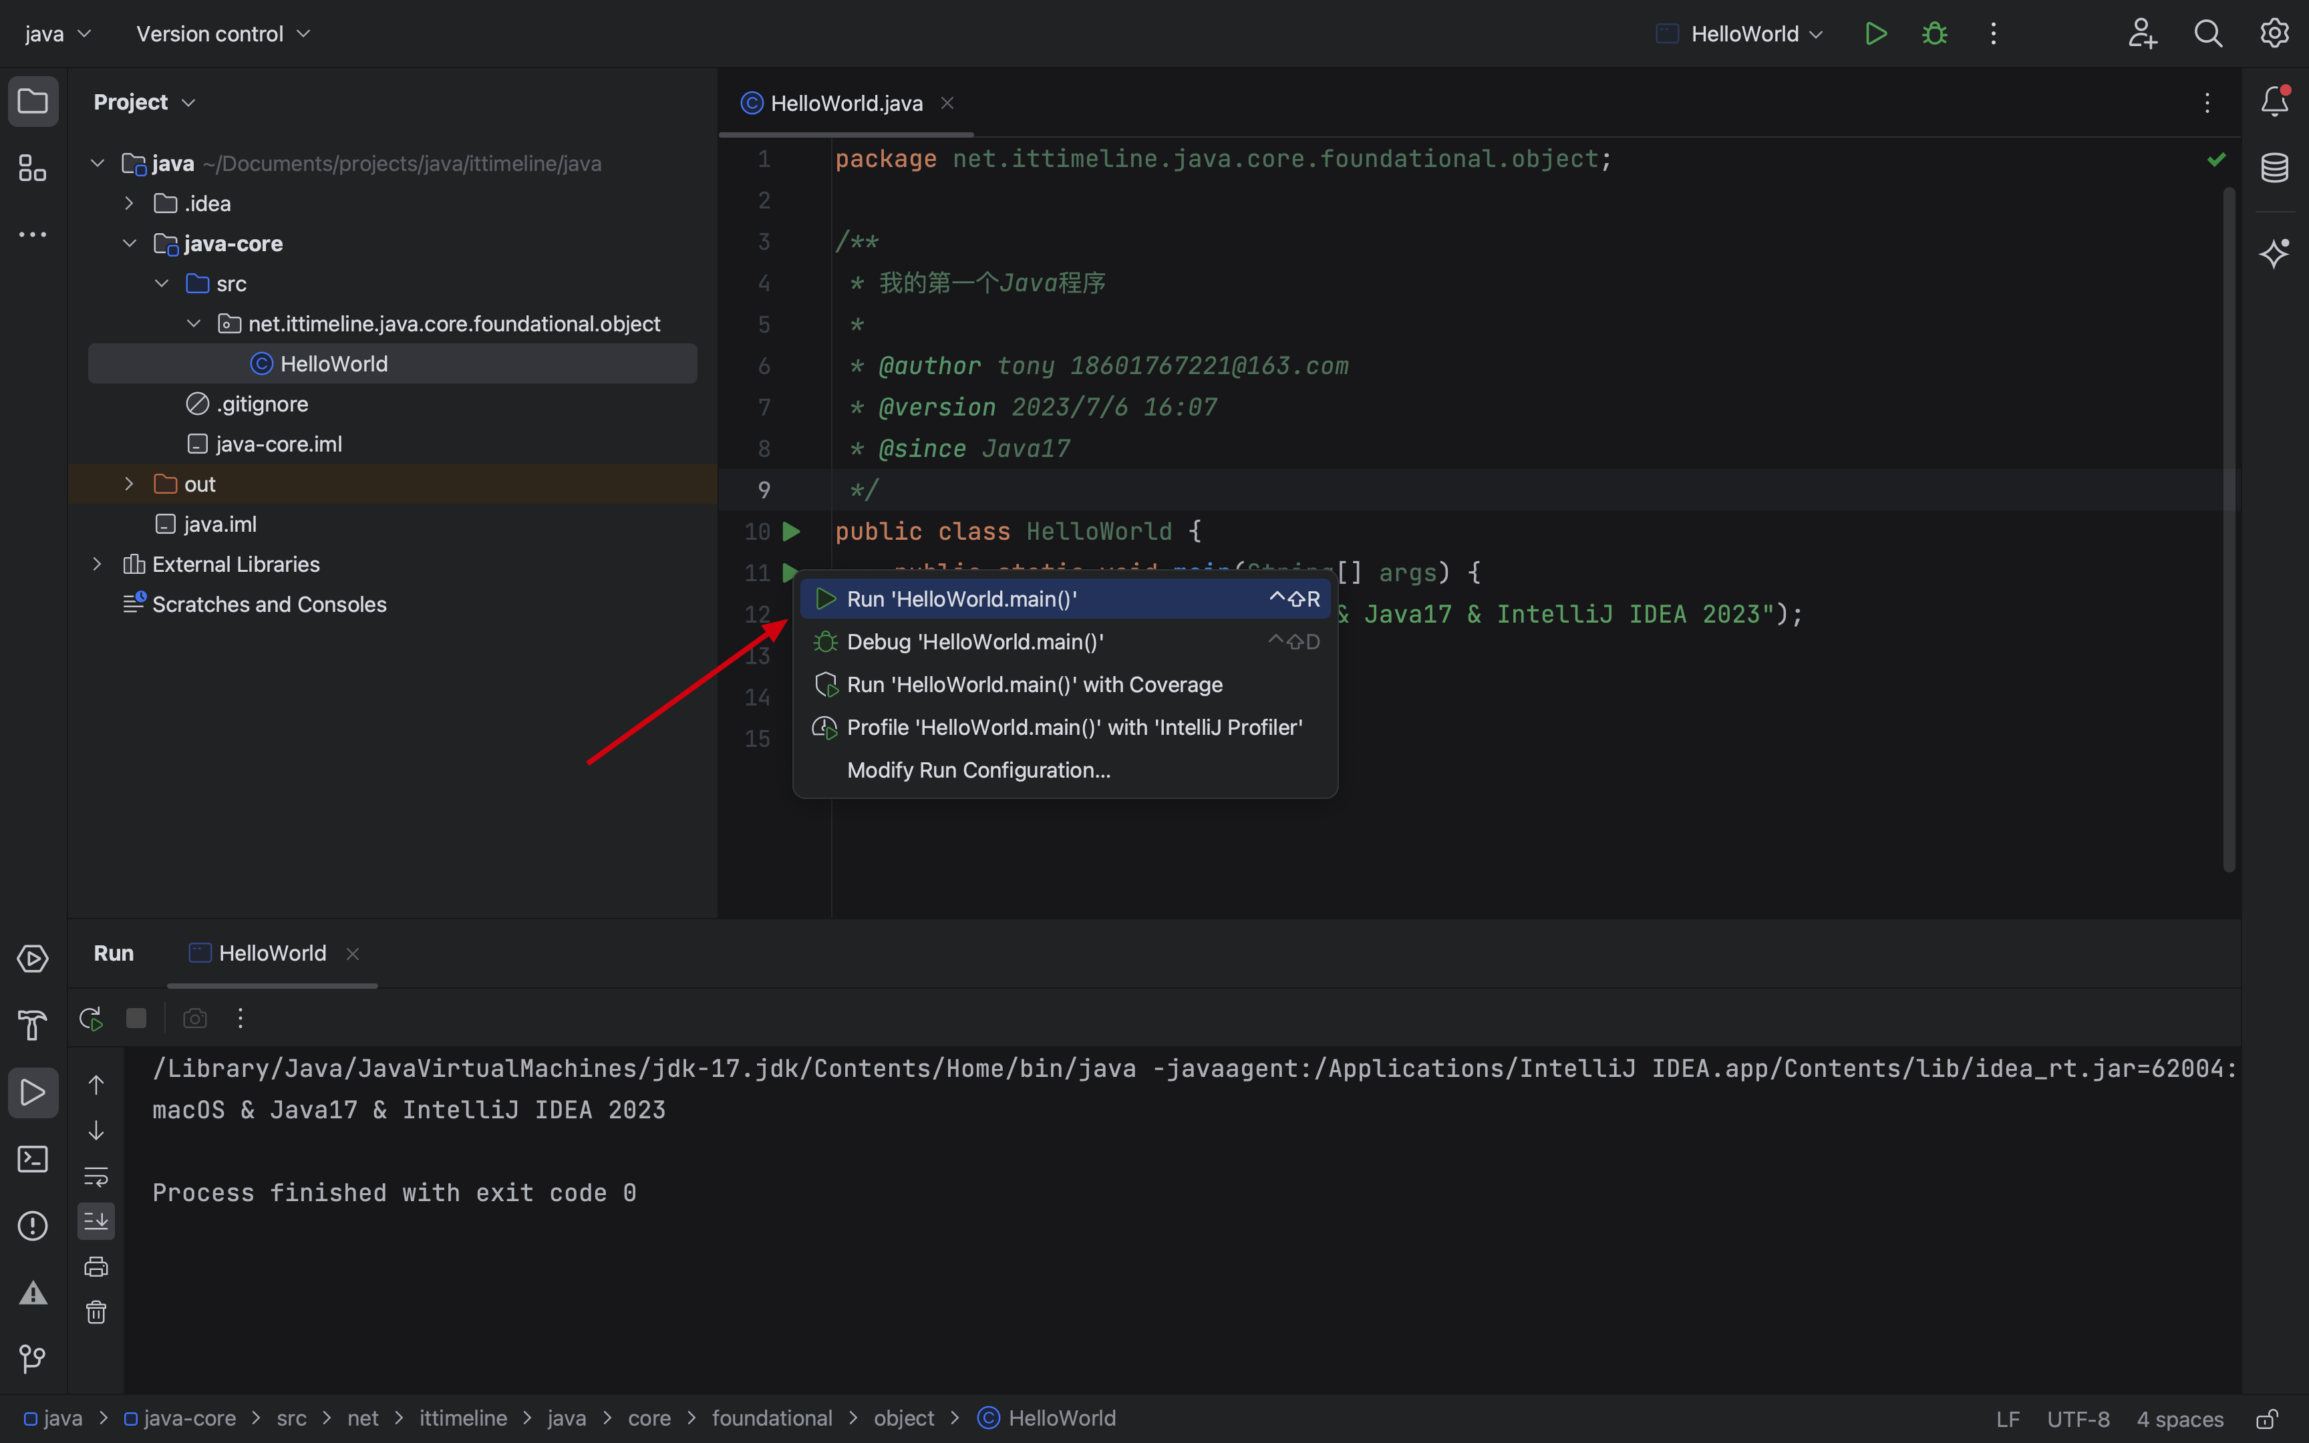This screenshot has height=1443, width=2309.
Task: Open Version control dropdown
Action: 223,33
